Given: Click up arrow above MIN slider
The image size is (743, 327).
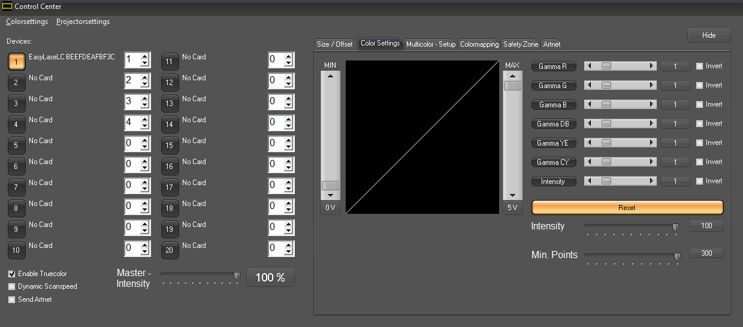Looking at the screenshot, I should 330,76.
